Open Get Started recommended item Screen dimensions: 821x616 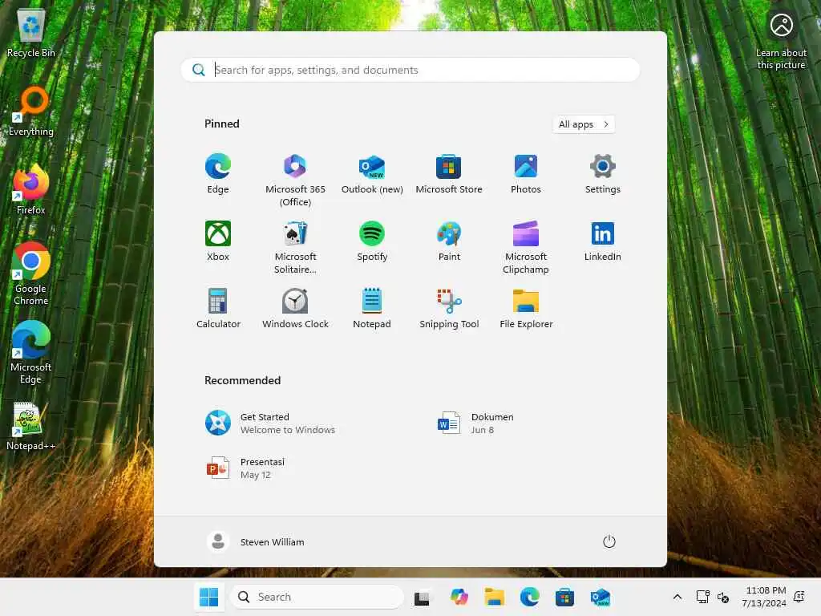270,423
